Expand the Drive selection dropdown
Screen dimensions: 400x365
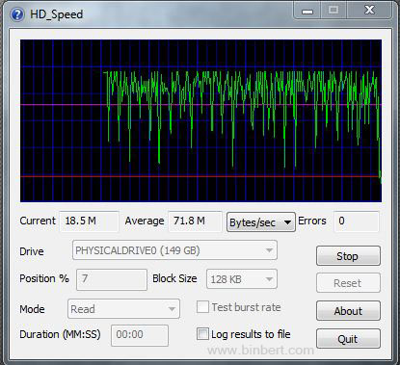(x=174, y=250)
